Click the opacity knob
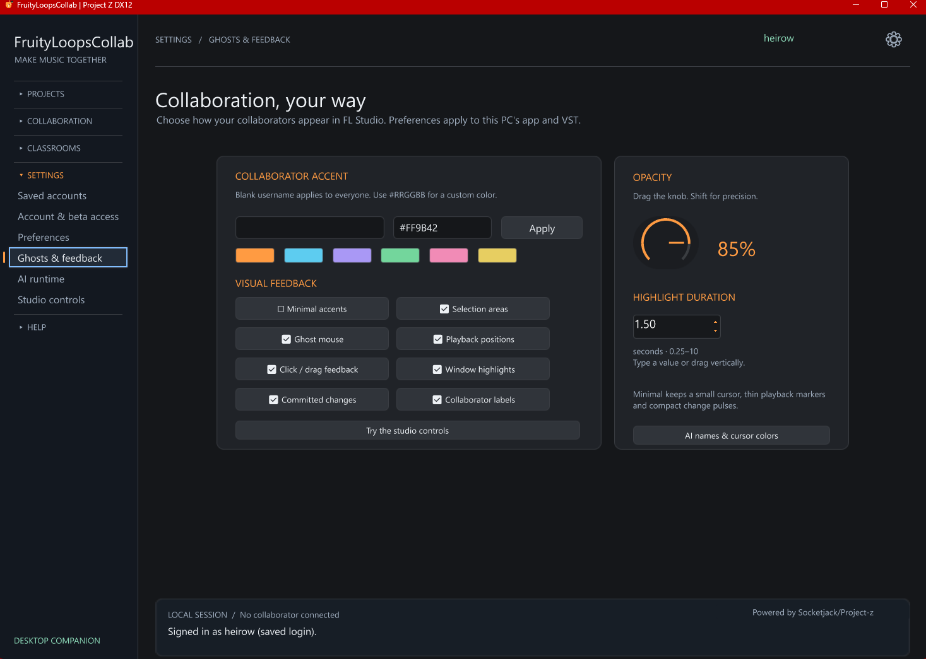The width and height of the screenshot is (926, 659). click(666, 243)
